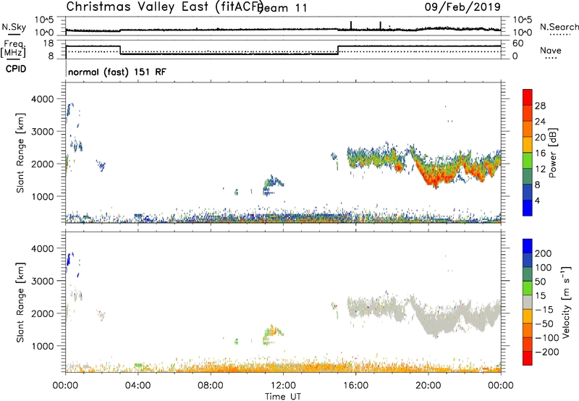Click the Slant Range label of power panel

tap(20, 153)
